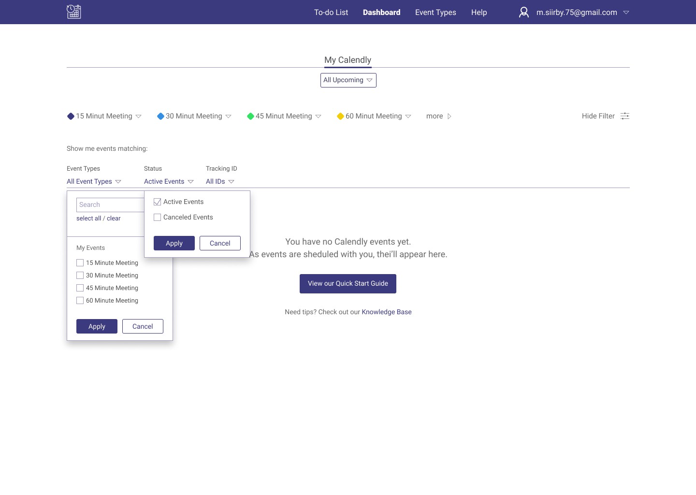This screenshot has width=696, height=495.
Task: Open the Active Events status dropdown
Action: [x=169, y=181]
